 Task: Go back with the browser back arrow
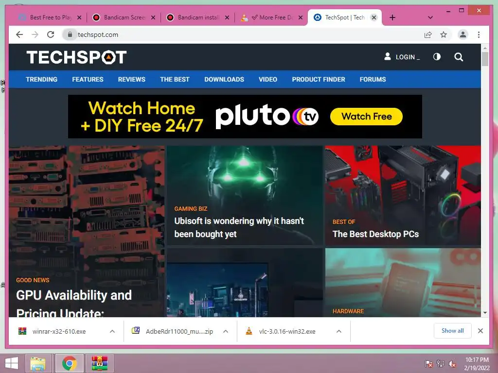19,34
